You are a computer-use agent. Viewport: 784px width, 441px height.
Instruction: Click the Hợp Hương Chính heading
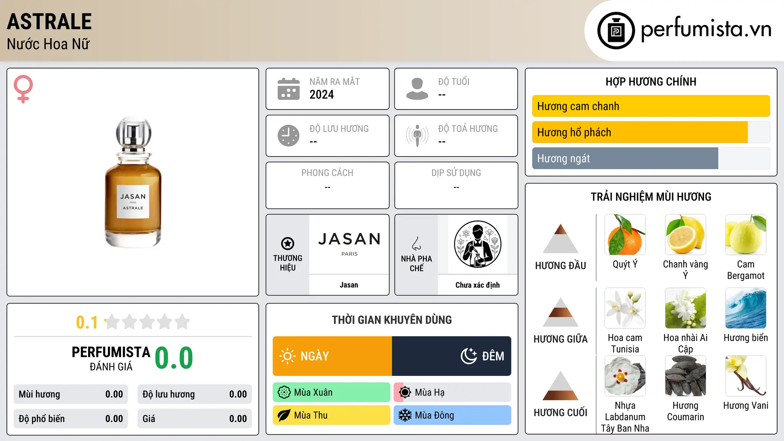pyautogui.click(x=651, y=82)
